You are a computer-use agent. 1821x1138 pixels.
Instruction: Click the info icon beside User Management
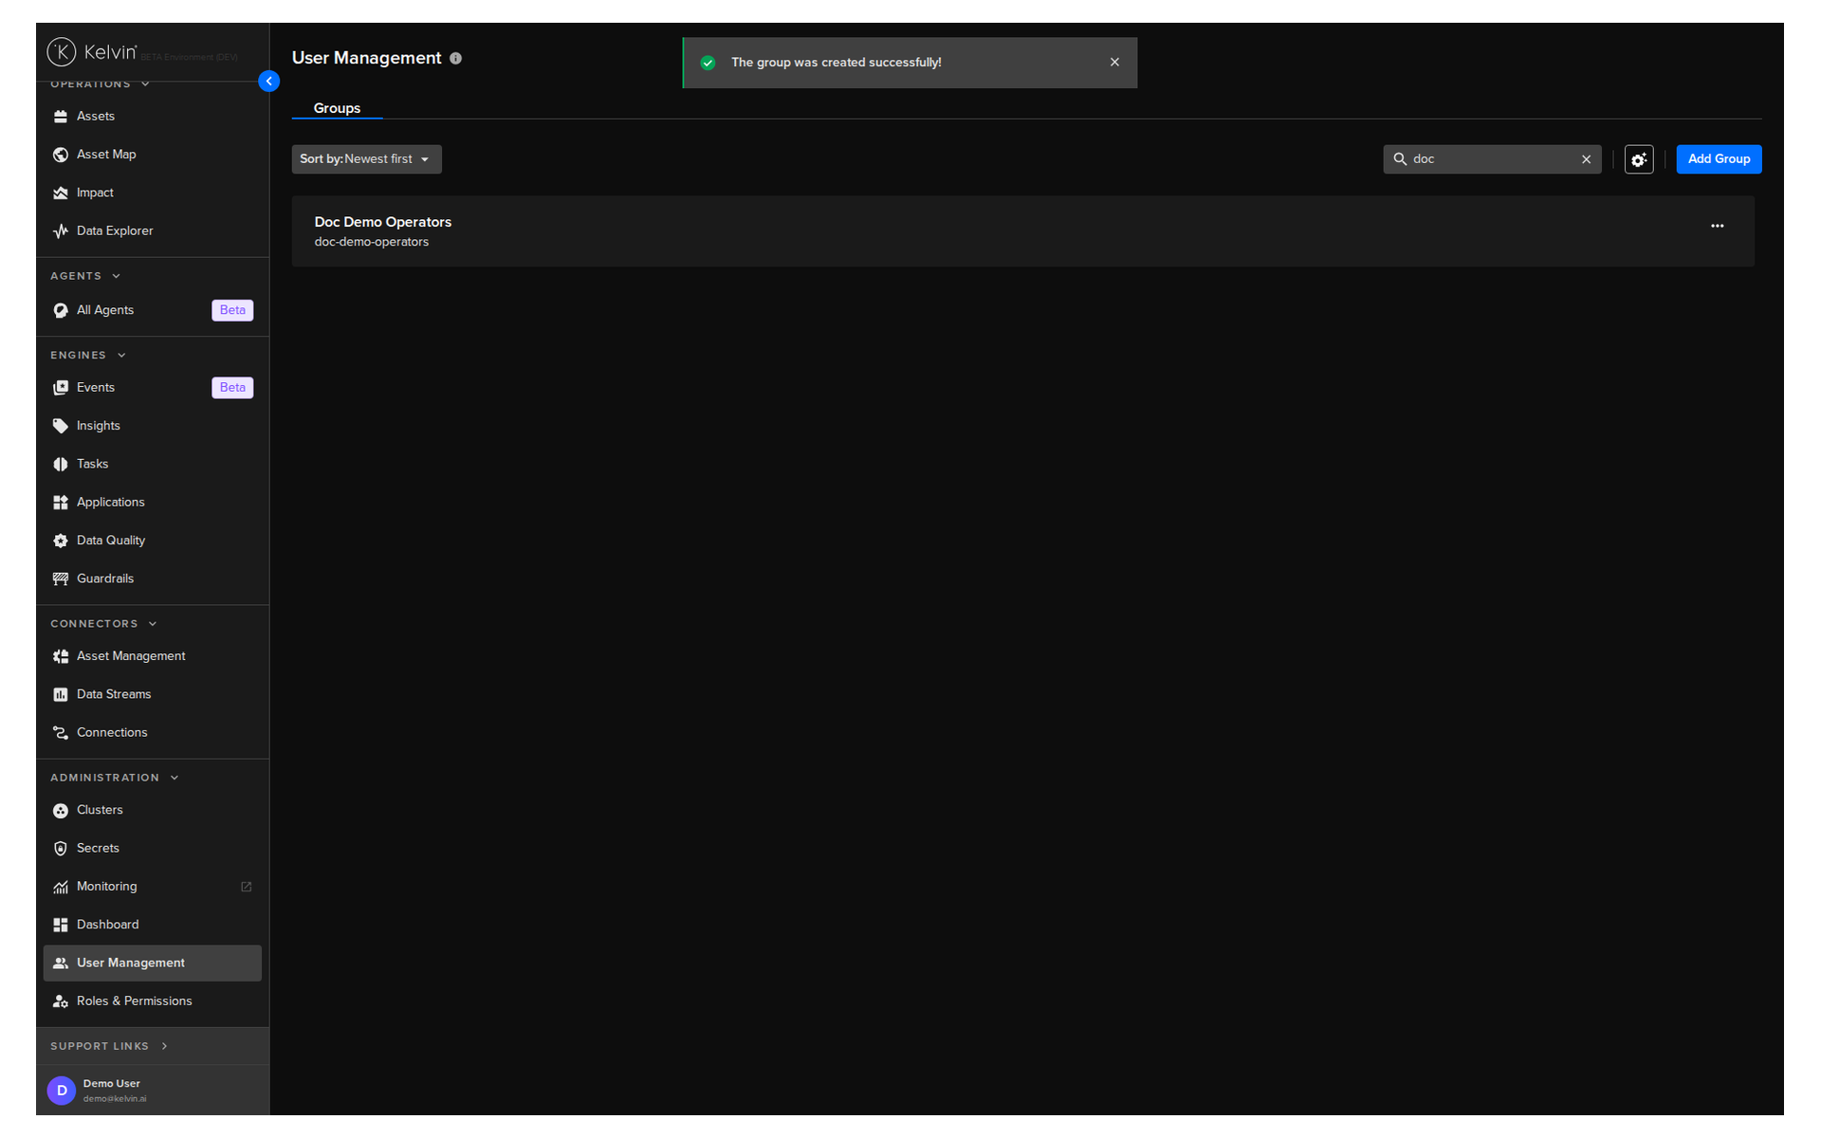456,59
